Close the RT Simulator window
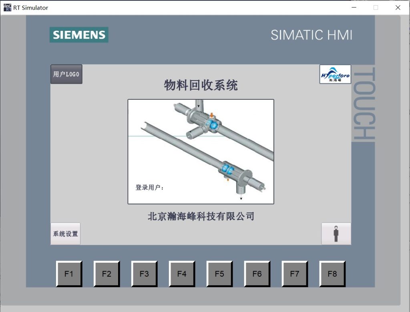410x312 pixels. [398, 8]
